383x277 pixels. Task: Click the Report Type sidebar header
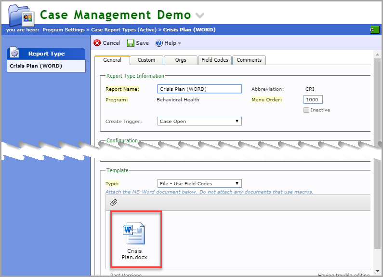click(46, 54)
